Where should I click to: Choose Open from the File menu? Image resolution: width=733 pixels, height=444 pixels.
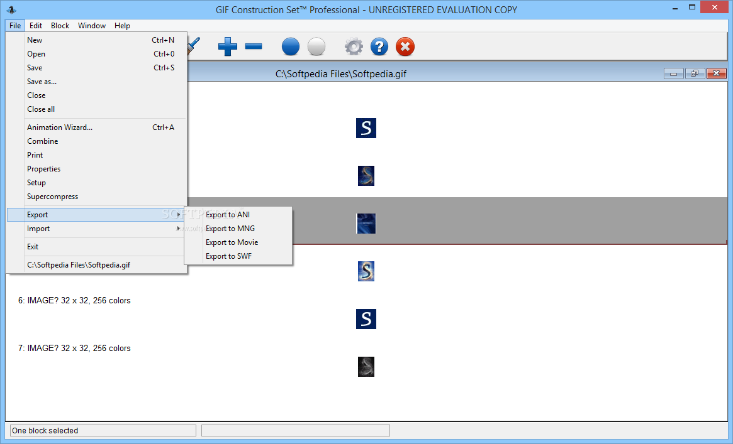(x=97, y=54)
